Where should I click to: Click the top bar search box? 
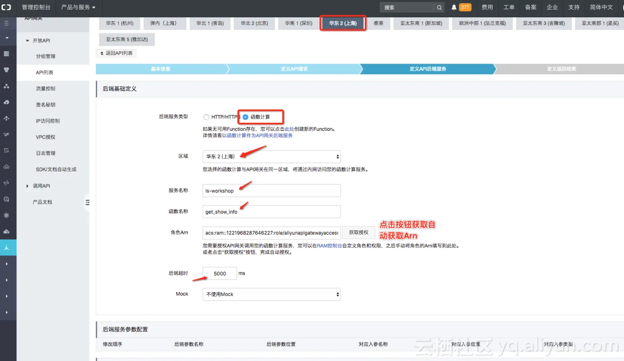[407, 8]
